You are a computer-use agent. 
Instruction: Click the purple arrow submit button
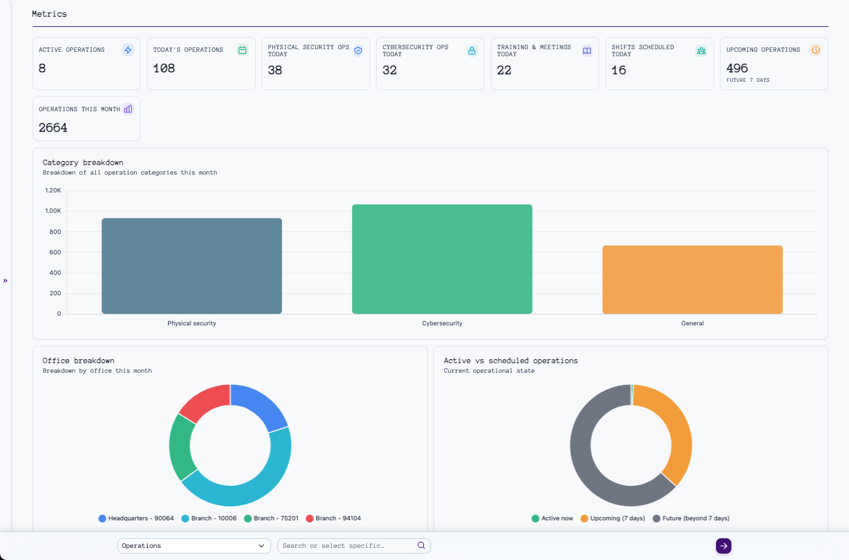723,545
